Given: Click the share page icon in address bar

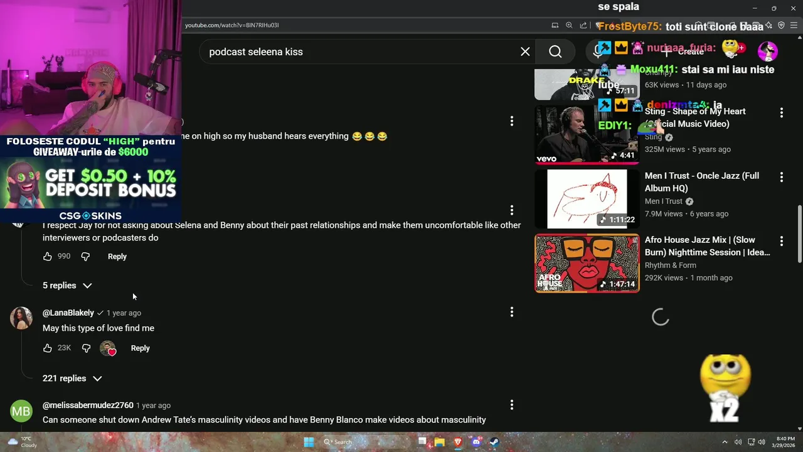Looking at the screenshot, I should [583, 25].
